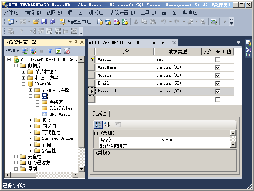Click the Object Explorer vertical scrollbar thumb

tap(82, 105)
